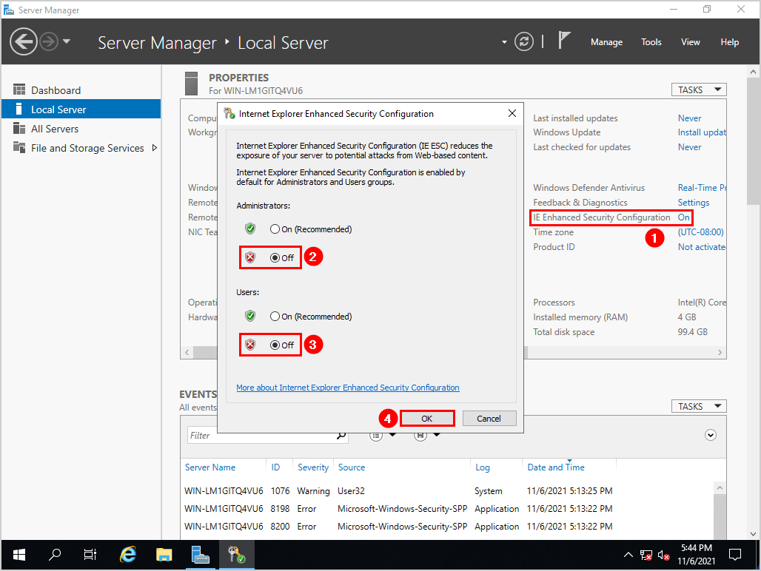Sort events by Severity column
Viewport: 761px width, 571px height.
(x=313, y=467)
